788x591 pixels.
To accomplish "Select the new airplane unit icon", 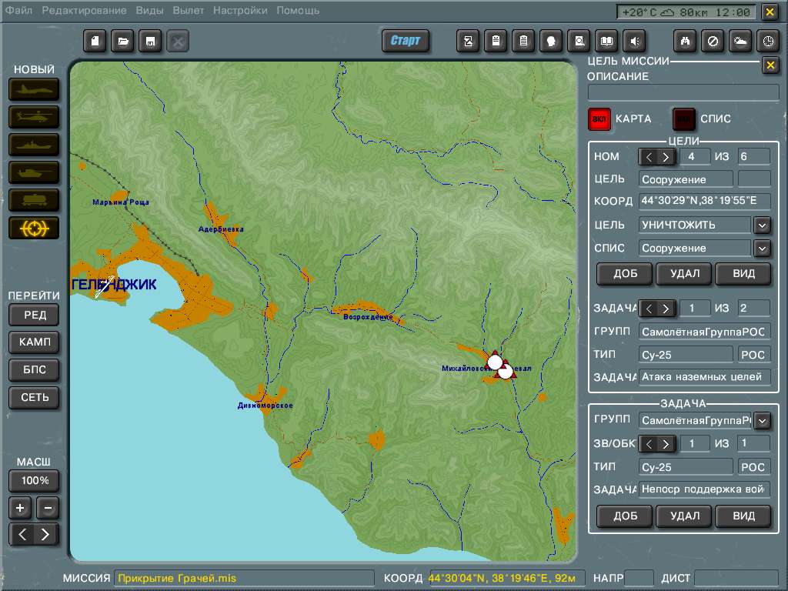I will [x=34, y=90].
